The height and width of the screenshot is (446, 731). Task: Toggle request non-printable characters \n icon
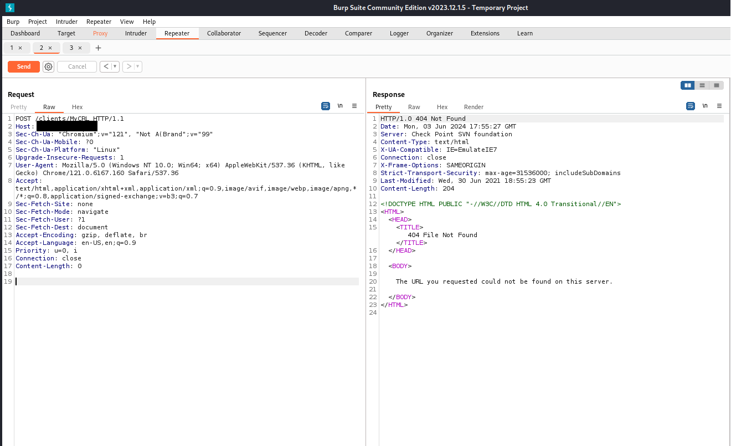340,106
